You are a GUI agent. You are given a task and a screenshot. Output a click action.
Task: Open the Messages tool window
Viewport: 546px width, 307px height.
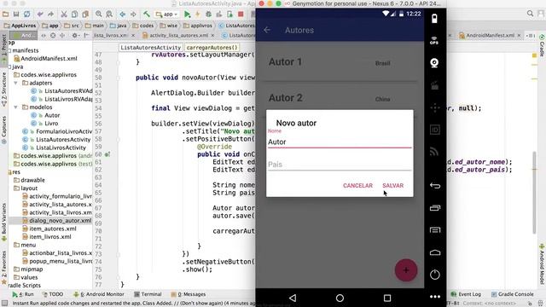tap(189, 294)
